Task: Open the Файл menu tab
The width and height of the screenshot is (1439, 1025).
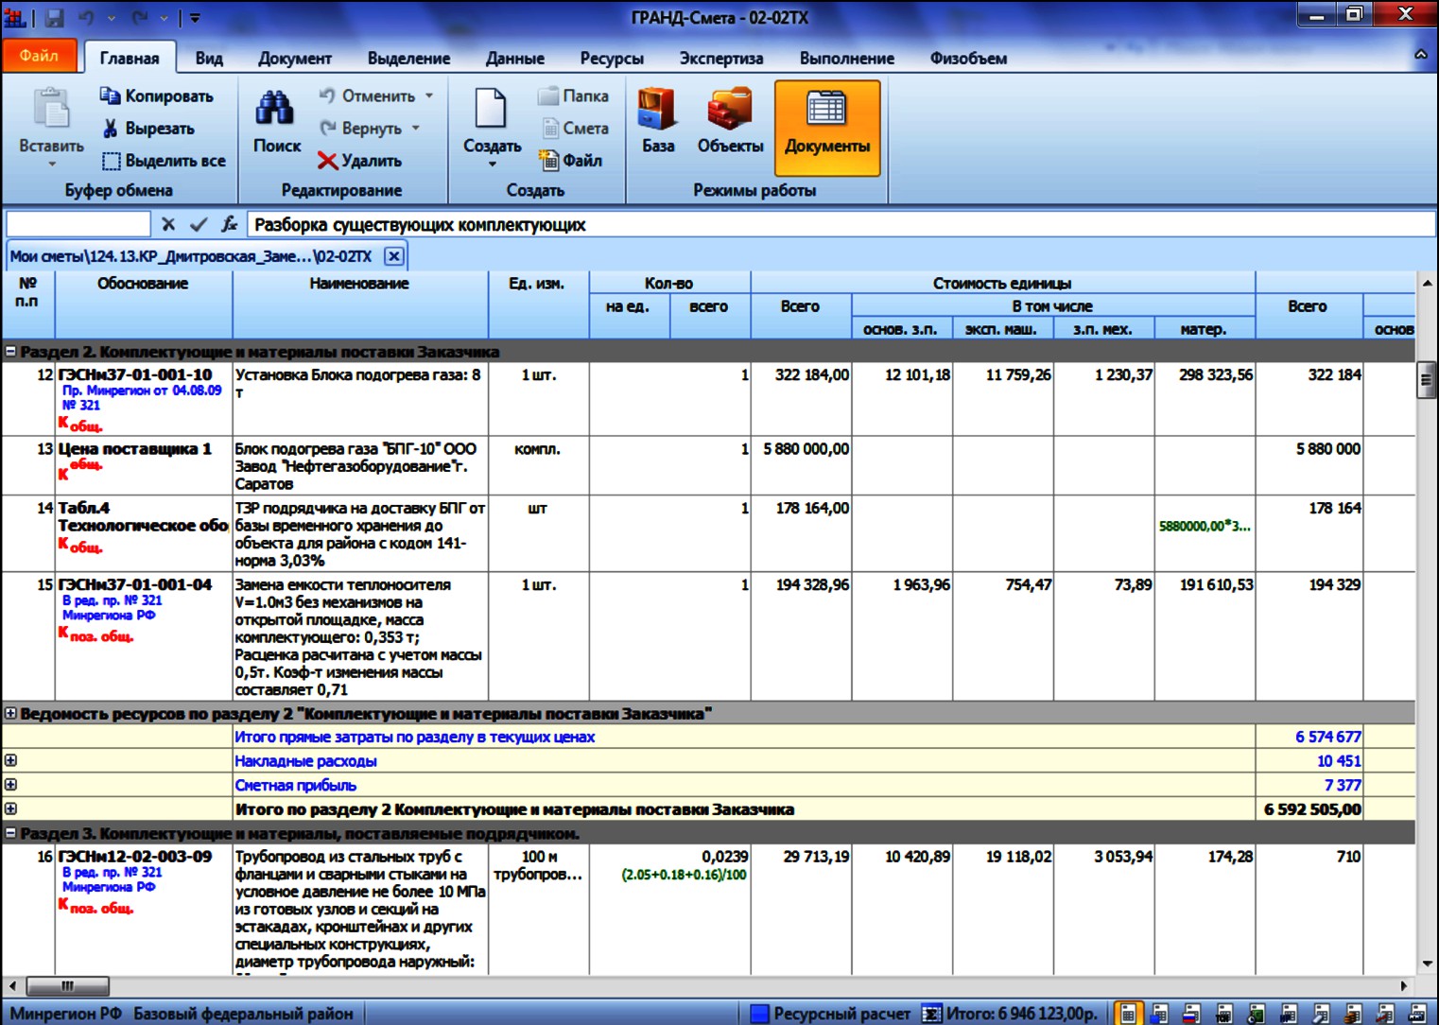Action: 39,56
